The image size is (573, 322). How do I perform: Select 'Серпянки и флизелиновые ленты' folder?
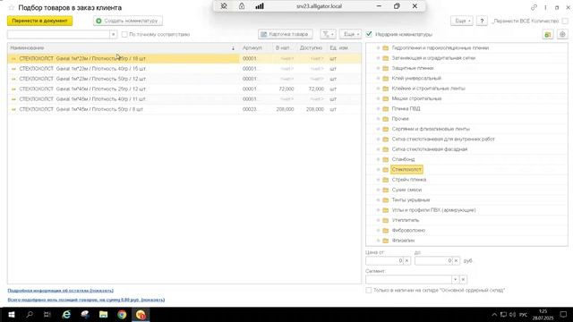click(x=431, y=129)
